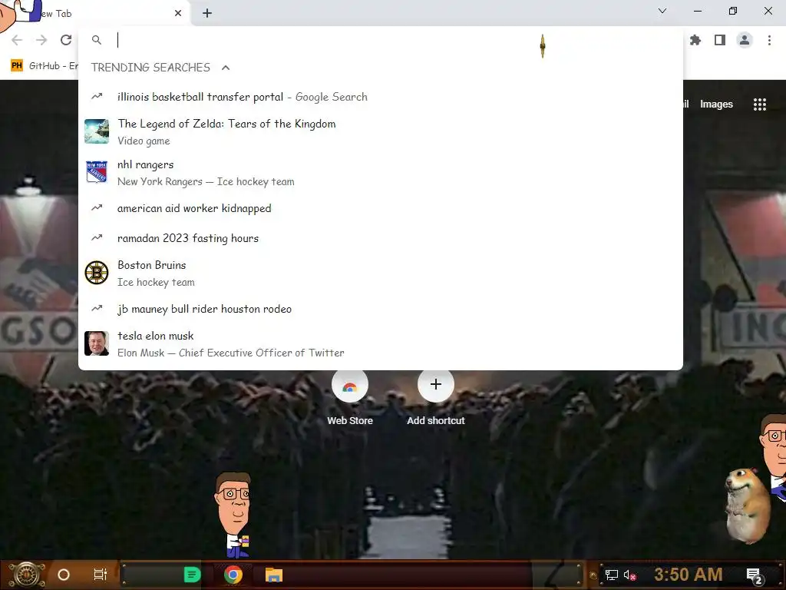Reload the current page

coord(66,40)
